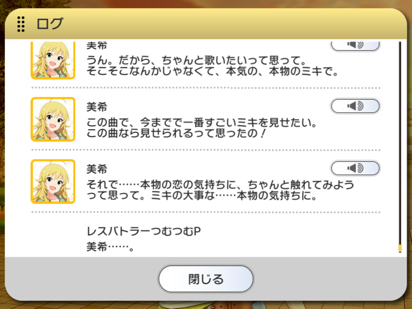Play voice for 'それで……本物の恋' line

(x=355, y=168)
